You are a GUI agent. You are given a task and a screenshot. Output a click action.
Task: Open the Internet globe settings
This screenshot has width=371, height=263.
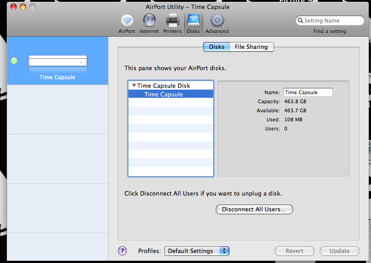pos(149,24)
